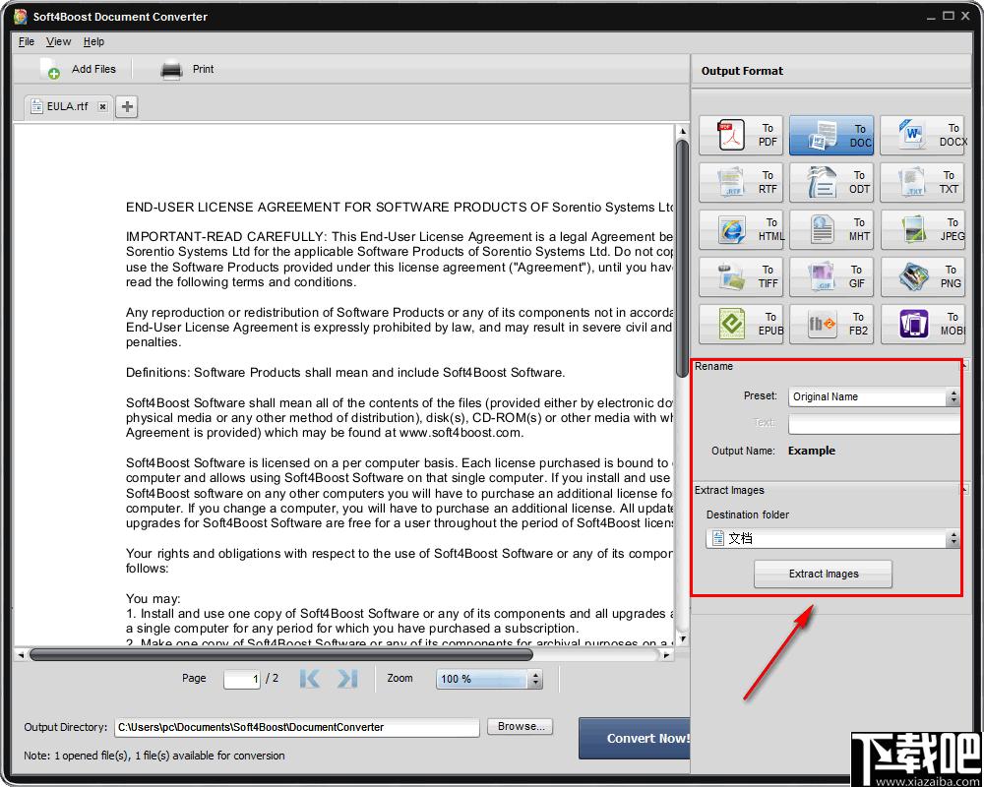Click the Output Directory path field
The width and height of the screenshot is (984, 787).
point(297,727)
